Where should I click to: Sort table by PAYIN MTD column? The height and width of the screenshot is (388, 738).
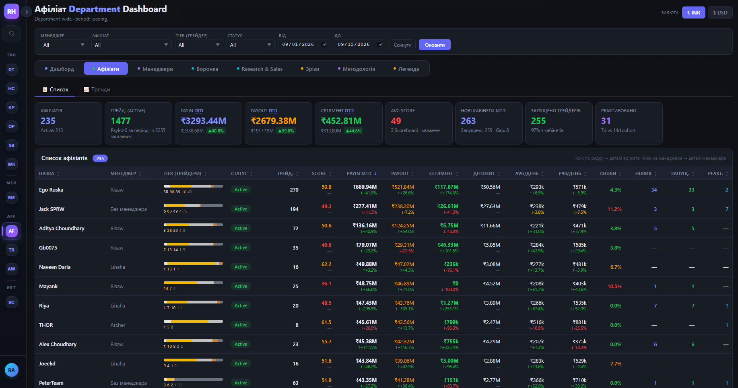361,173
